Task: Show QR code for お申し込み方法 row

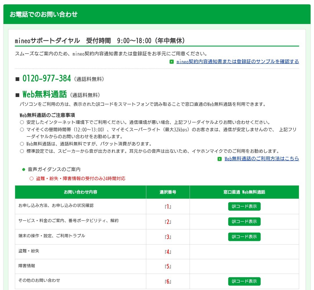Action: coord(244,206)
